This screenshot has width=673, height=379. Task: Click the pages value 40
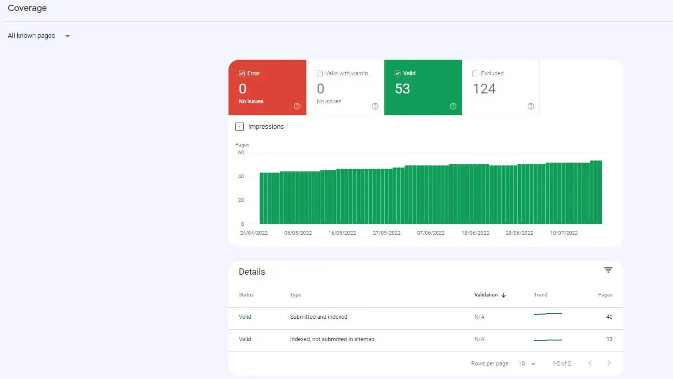pos(609,317)
